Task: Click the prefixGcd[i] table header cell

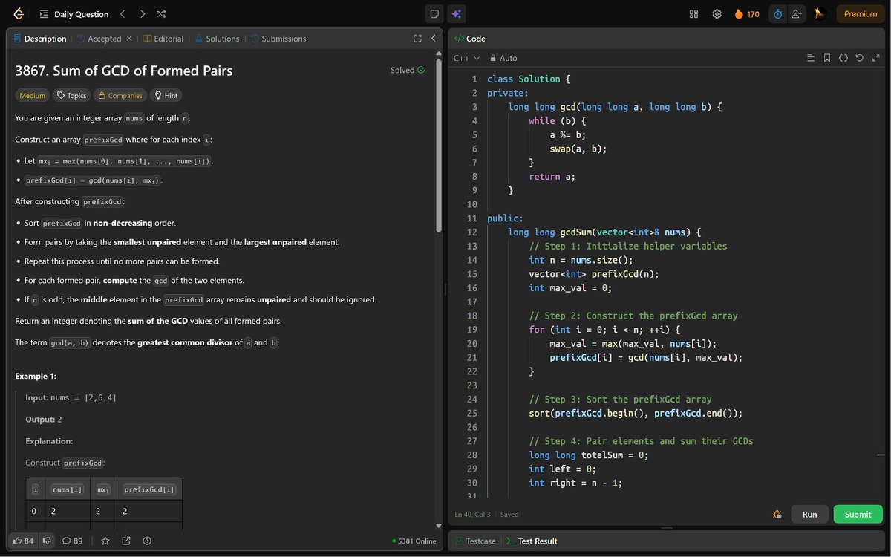Action: tap(149, 489)
